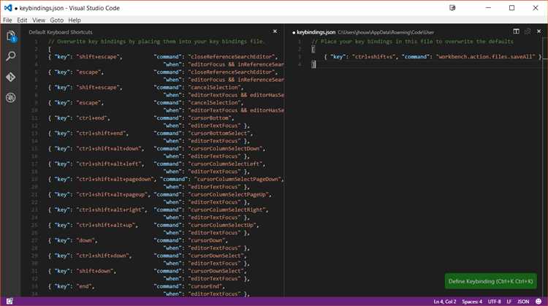Open the Explorer view in the activity bar
The width and height of the screenshot is (548, 306).
point(11,35)
